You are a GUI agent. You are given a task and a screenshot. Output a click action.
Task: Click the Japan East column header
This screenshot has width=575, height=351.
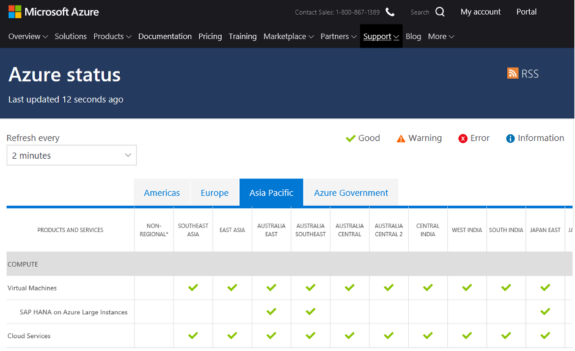pos(545,230)
